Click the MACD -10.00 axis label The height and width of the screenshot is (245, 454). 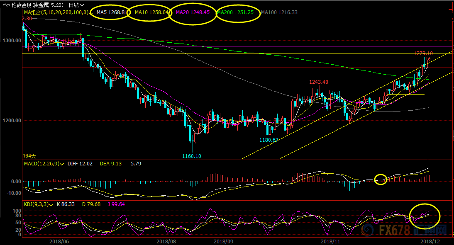(x=14, y=193)
